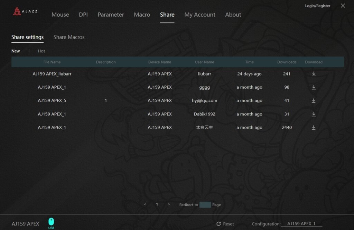The height and width of the screenshot is (230, 354).
Task: Go to the next page arrow
Action: 169,204
